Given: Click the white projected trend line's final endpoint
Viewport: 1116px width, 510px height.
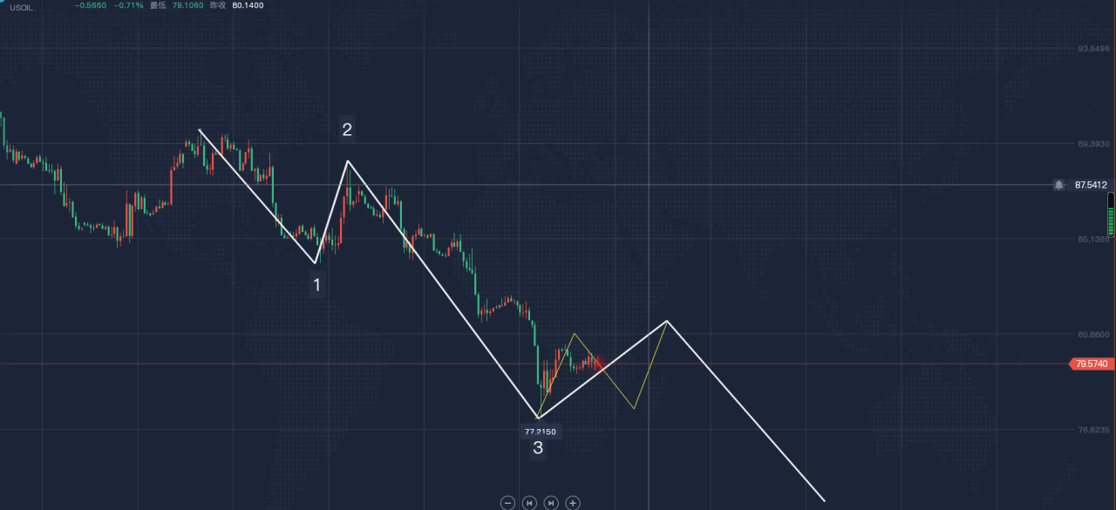Looking at the screenshot, I should tap(824, 501).
